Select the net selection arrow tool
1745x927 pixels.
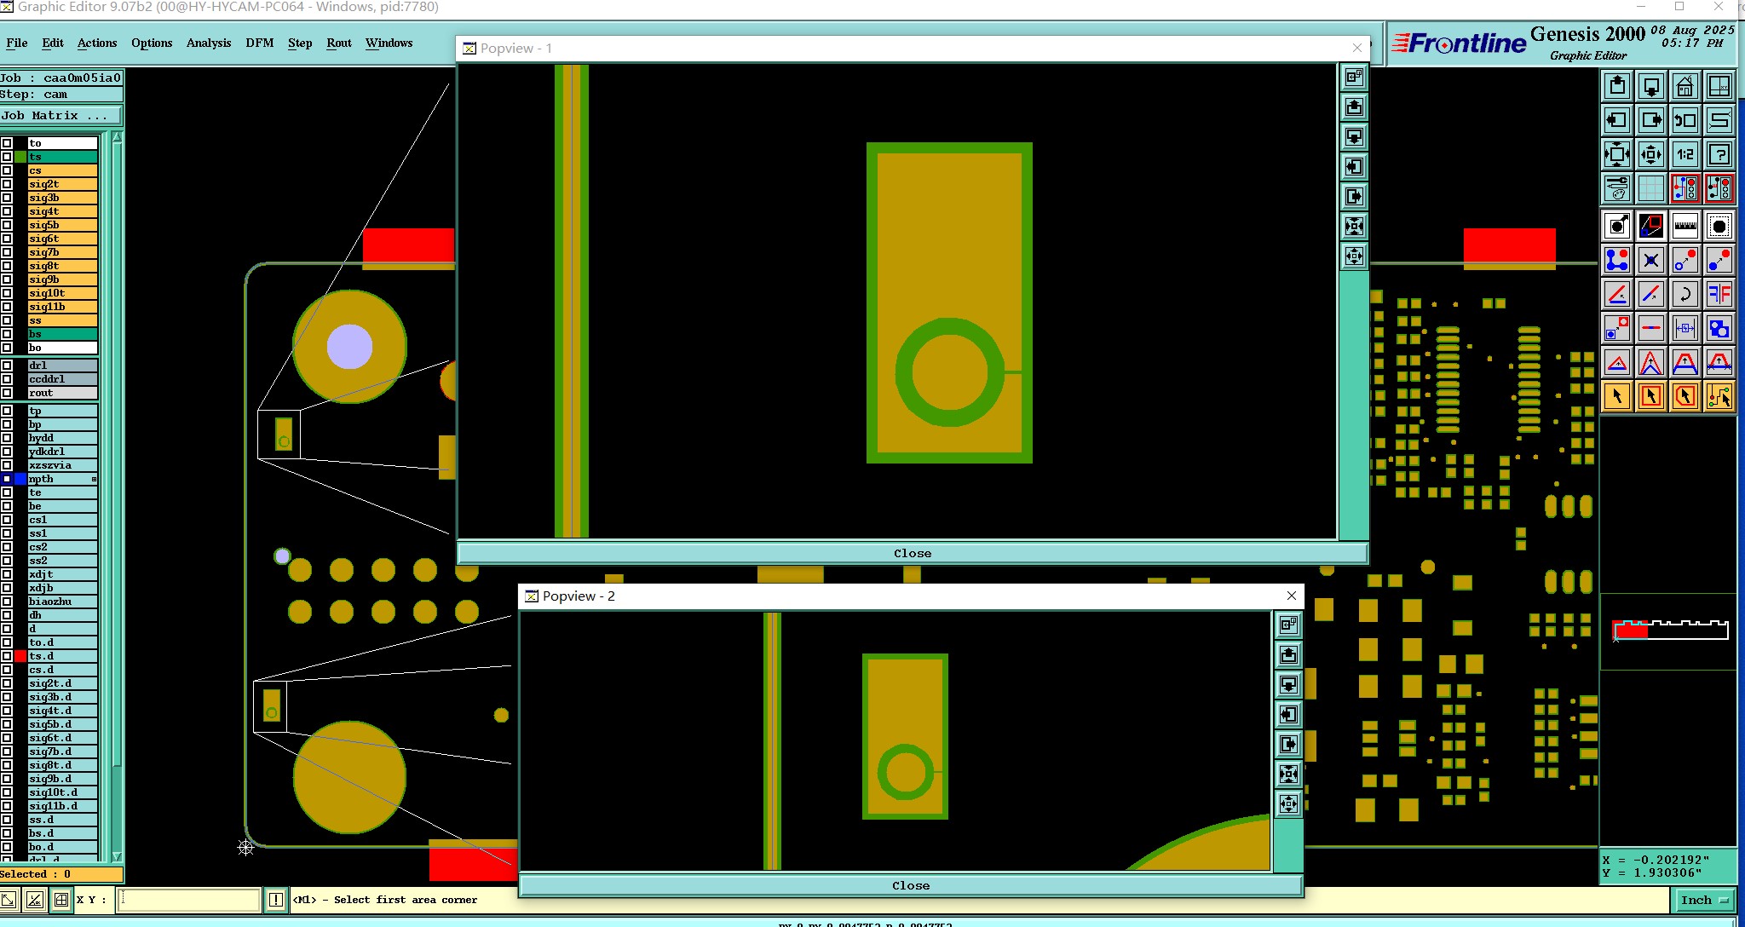coord(1719,397)
